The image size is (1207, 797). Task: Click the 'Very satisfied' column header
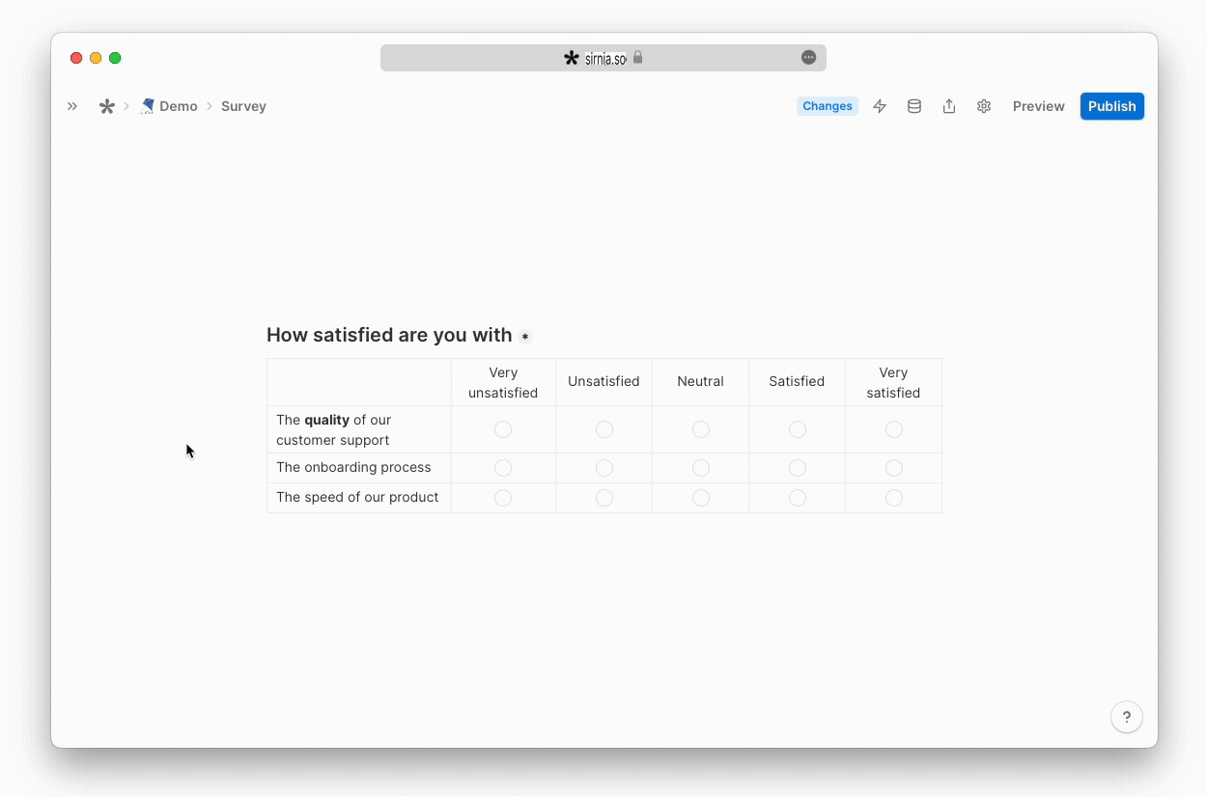point(893,382)
